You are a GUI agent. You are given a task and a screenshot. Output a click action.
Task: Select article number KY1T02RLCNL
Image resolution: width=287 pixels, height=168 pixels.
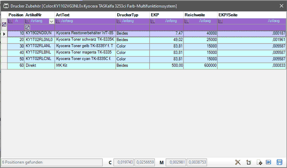click(39, 59)
